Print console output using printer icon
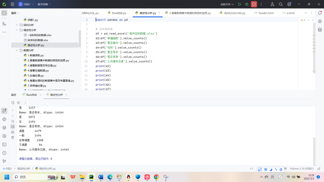The width and height of the screenshot is (324, 182). 13,132
